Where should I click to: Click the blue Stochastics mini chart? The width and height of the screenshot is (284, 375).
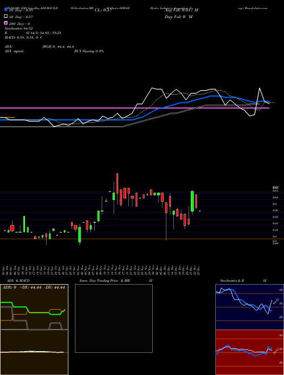(249, 307)
